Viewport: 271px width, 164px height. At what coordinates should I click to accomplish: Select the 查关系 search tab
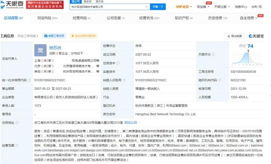[x=99, y=1]
